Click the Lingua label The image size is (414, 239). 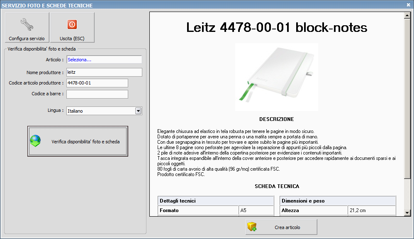pyautogui.click(x=56, y=111)
